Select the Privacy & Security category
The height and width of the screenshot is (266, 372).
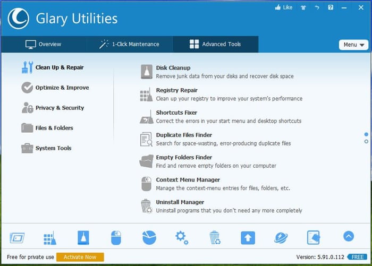pos(59,108)
